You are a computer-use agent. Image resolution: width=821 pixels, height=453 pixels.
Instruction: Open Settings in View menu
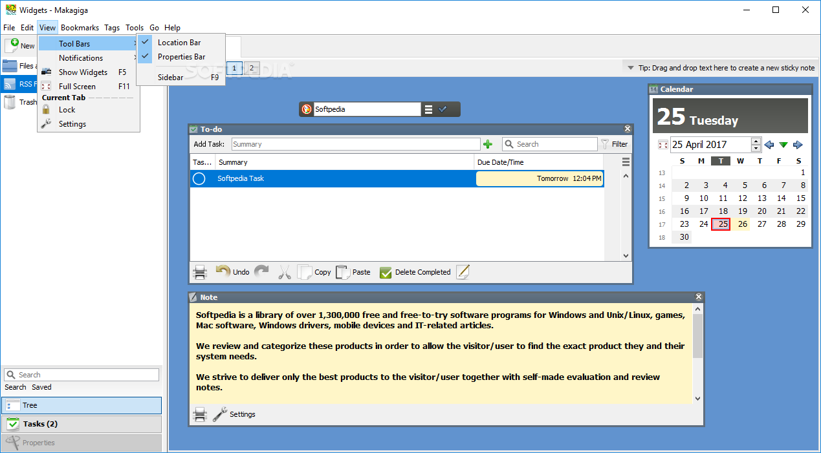point(88,124)
